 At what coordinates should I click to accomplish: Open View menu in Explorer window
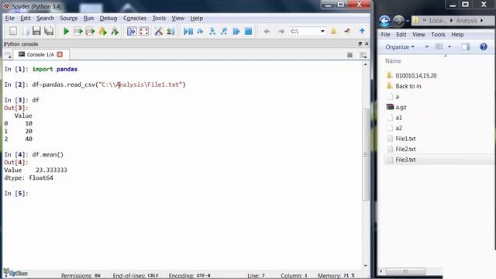418,34
